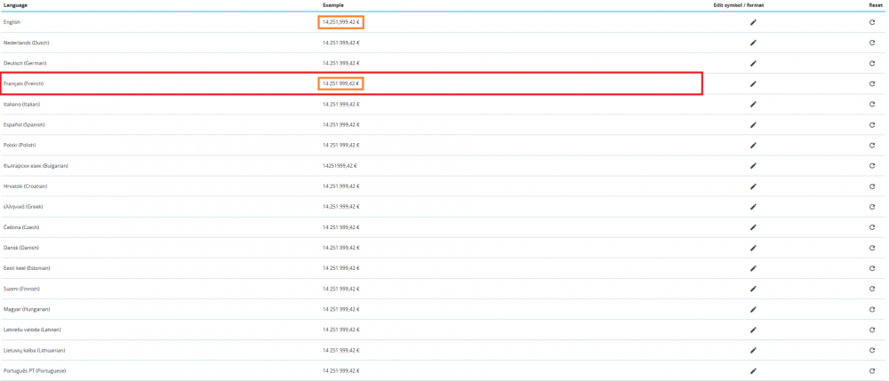
Task: Edit the English currency format
Action: 753,22
